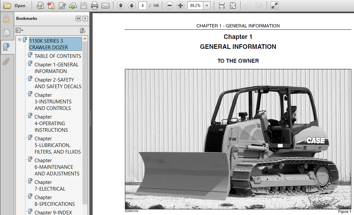Click the Save floppy disk icon

pyautogui.click(x=84, y=6)
